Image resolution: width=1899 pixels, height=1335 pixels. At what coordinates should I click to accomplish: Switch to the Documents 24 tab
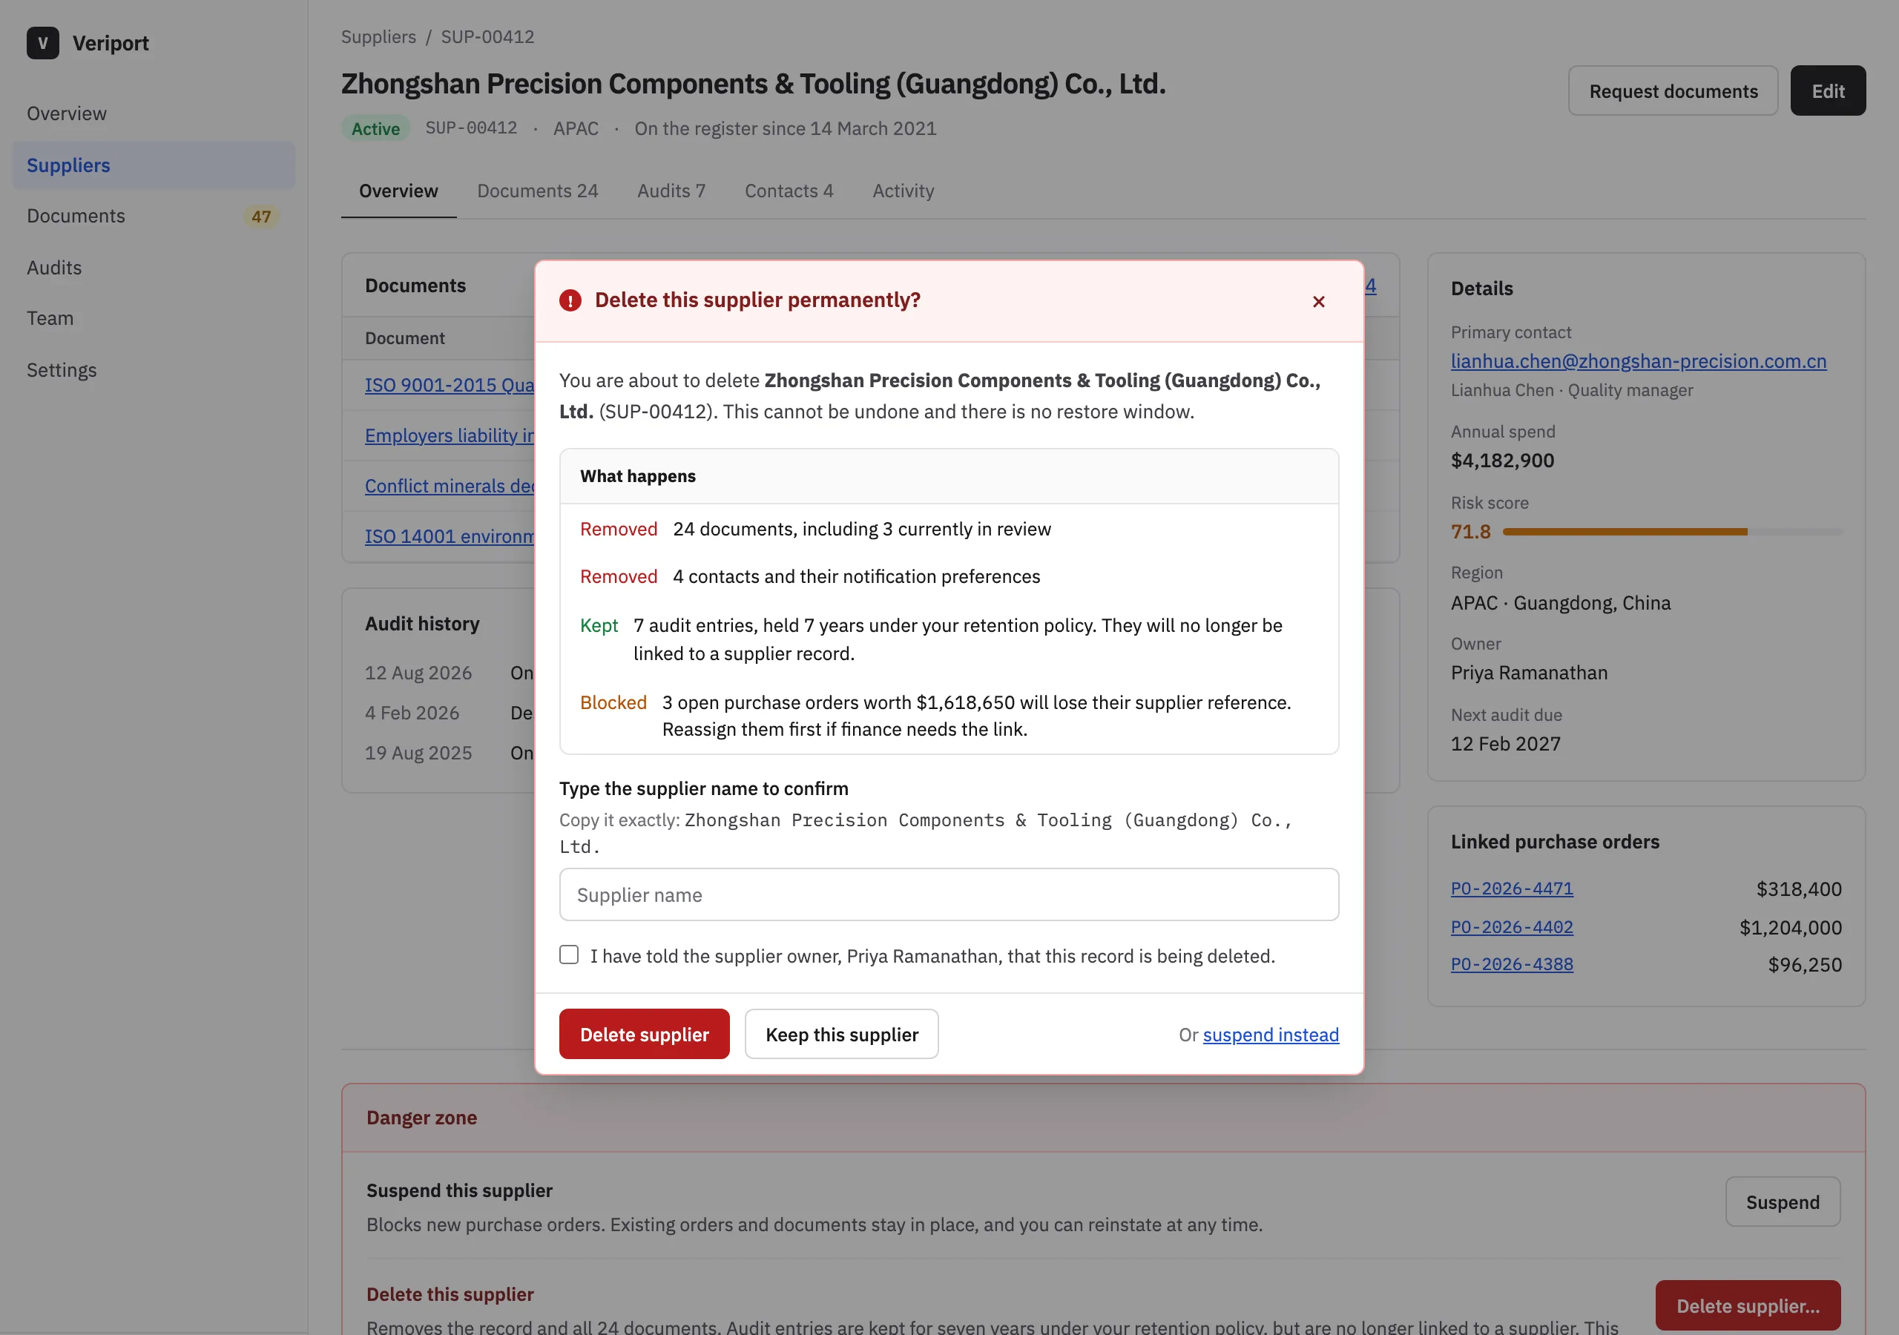coord(538,191)
